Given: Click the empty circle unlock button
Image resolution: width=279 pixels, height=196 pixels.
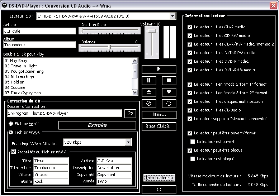Looking at the screenshot, I should click(169, 104).
